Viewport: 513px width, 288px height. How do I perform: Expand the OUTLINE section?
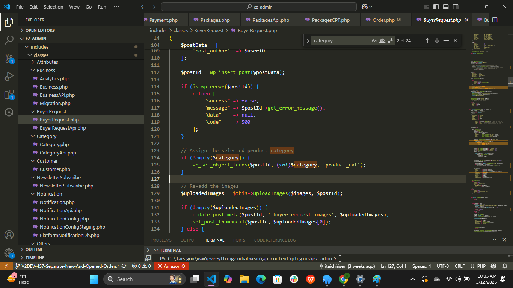[x=34, y=249]
